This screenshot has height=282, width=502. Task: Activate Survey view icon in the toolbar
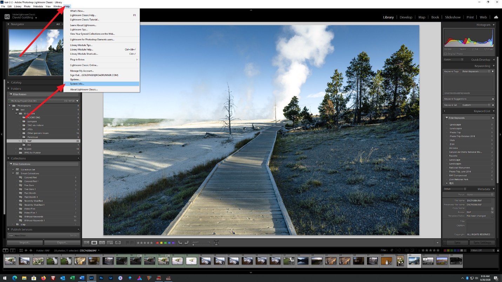(110, 242)
